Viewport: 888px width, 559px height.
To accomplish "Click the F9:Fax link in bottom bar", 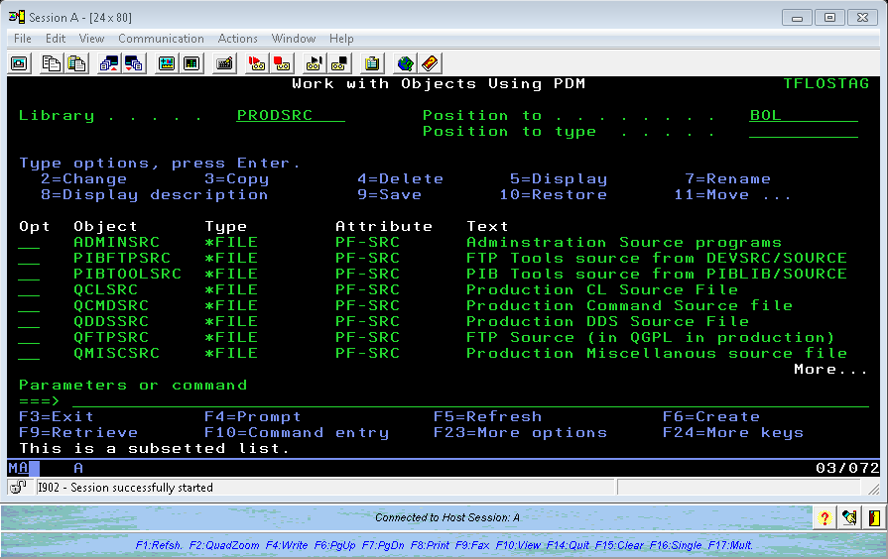I will click(x=473, y=545).
